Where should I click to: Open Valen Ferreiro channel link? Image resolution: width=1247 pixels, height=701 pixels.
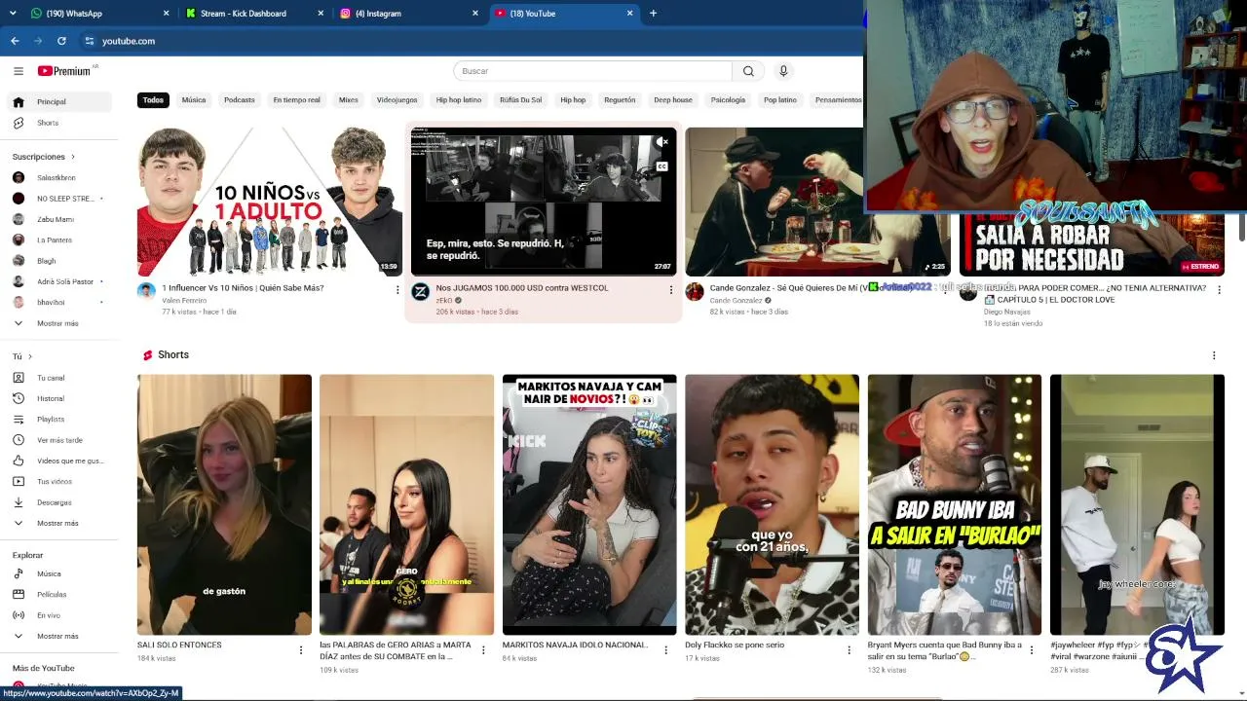(184, 301)
